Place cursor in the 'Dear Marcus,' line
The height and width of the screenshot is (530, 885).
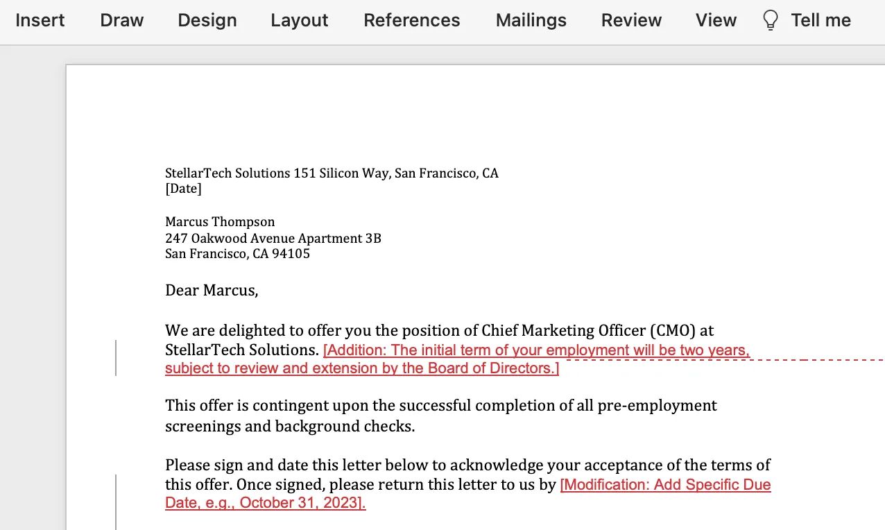coord(212,291)
